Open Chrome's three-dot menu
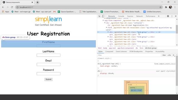This screenshot has width=178, height=100. (175, 7)
